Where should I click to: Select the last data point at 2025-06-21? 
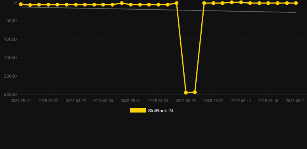pos(296,3)
